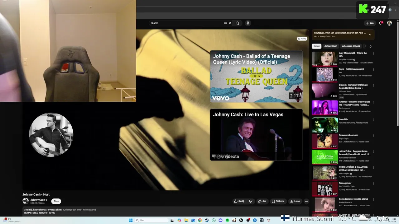This screenshot has width=399, height=224.
Task: Open Steam from taskbar
Action: pos(207,220)
